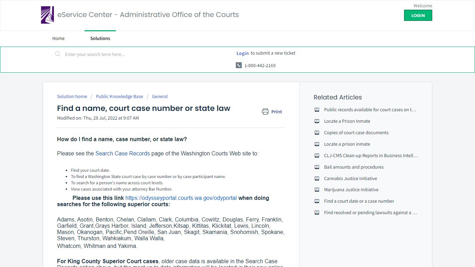Open Bail amounts and procedures article
475x267 pixels.
354,167
